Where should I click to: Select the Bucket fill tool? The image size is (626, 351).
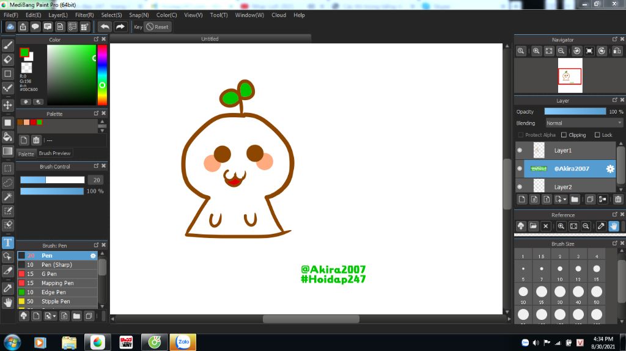[x=7, y=137]
